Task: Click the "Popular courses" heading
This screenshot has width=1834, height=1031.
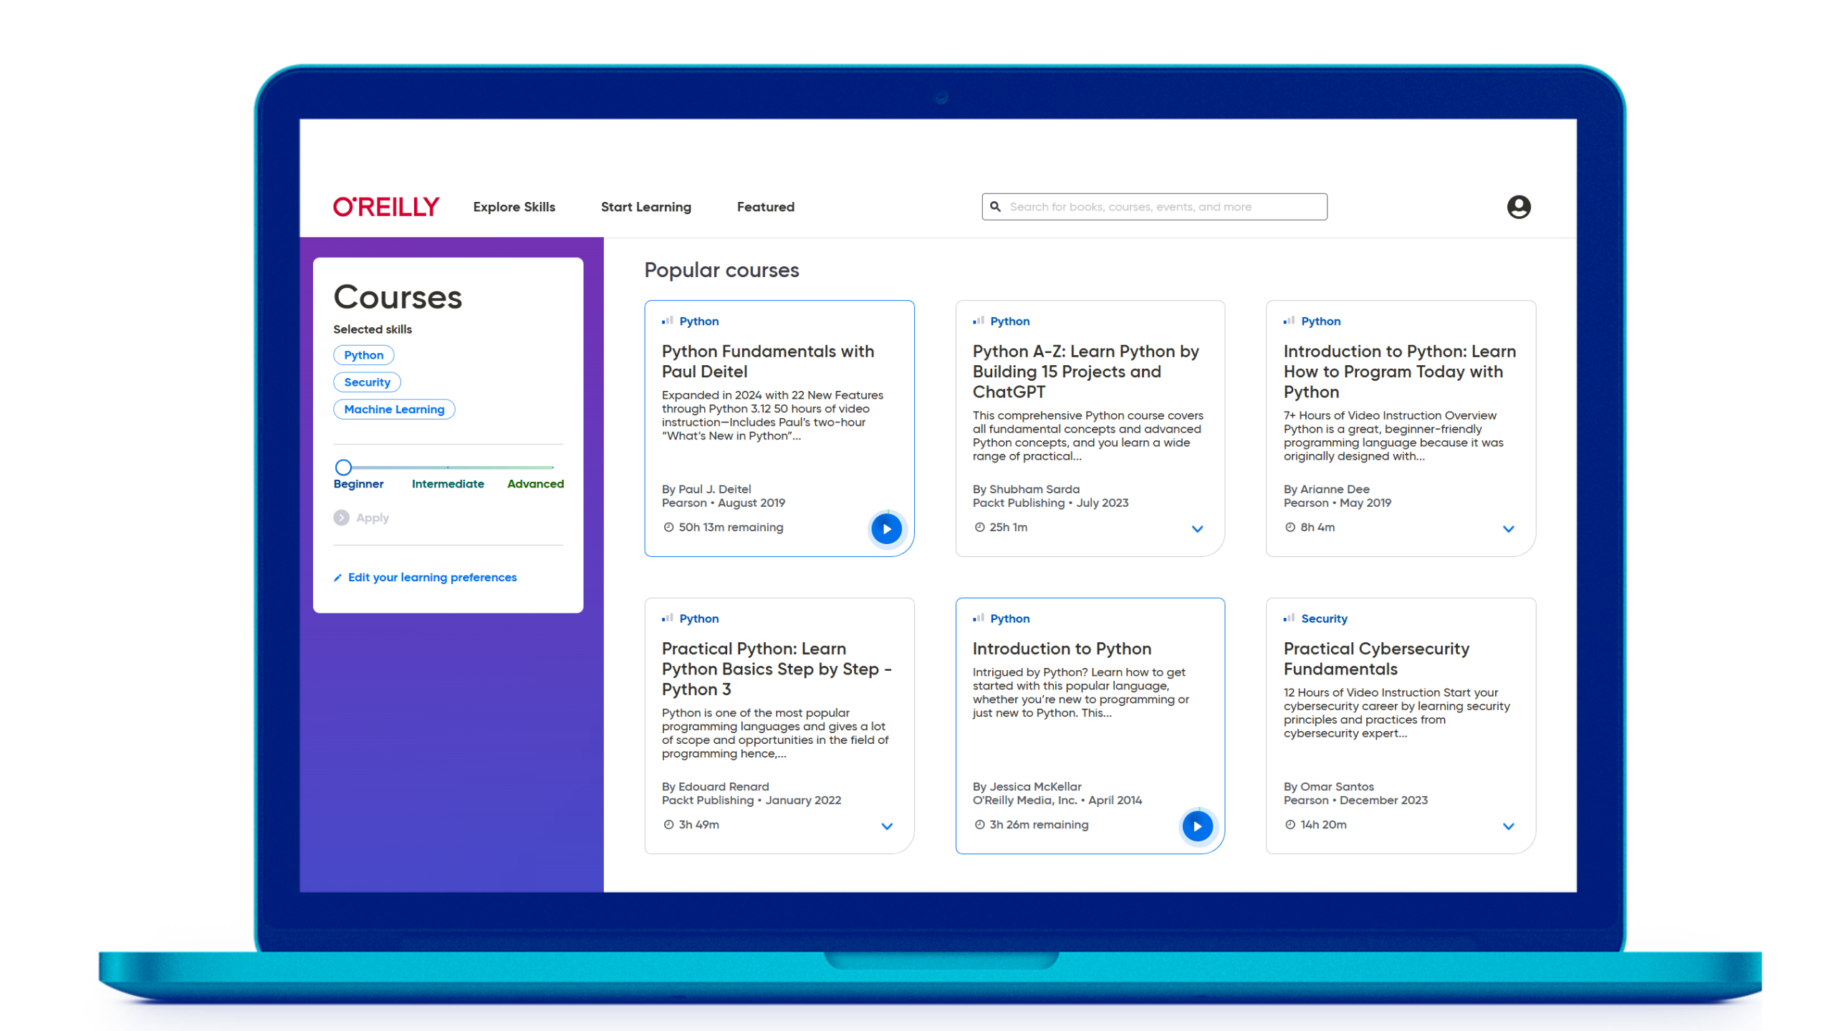Action: pos(721,270)
